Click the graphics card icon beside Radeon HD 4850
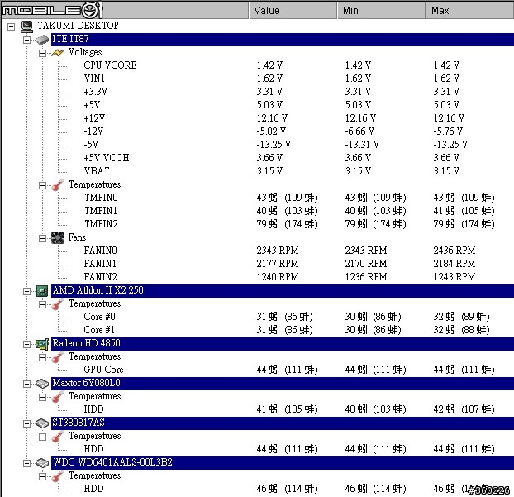The image size is (514, 497). (42, 344)
